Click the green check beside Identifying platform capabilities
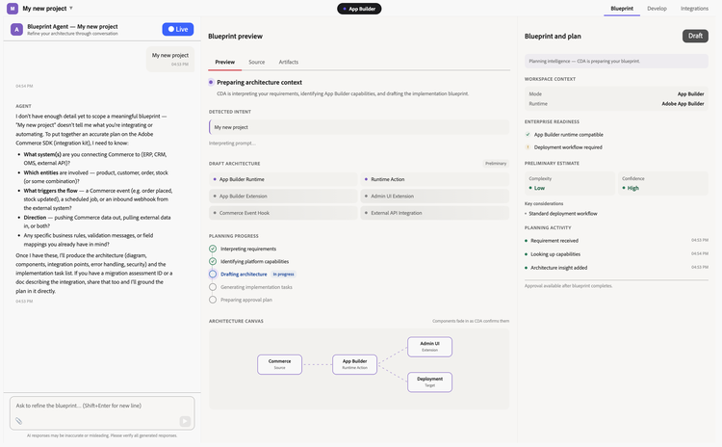This screenshot has height=447, width=722. (x=213, y=261)
